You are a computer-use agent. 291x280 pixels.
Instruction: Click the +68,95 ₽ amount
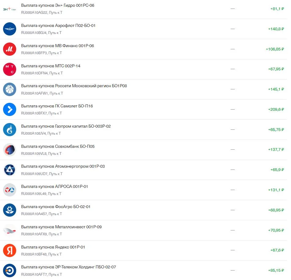[x=276, y=210]
